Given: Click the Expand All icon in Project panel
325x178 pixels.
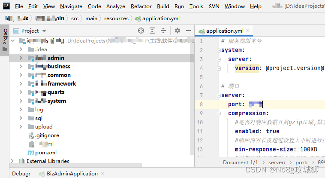Looking at the screenshot, I should 152,31.
